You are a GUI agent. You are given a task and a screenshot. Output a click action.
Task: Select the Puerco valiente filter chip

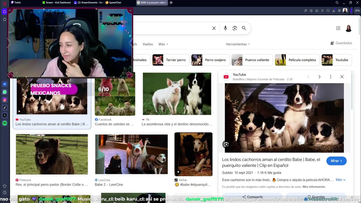click(252, 60)
